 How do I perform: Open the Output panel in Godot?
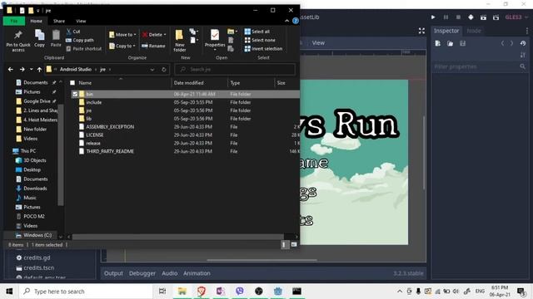(113, 273)
